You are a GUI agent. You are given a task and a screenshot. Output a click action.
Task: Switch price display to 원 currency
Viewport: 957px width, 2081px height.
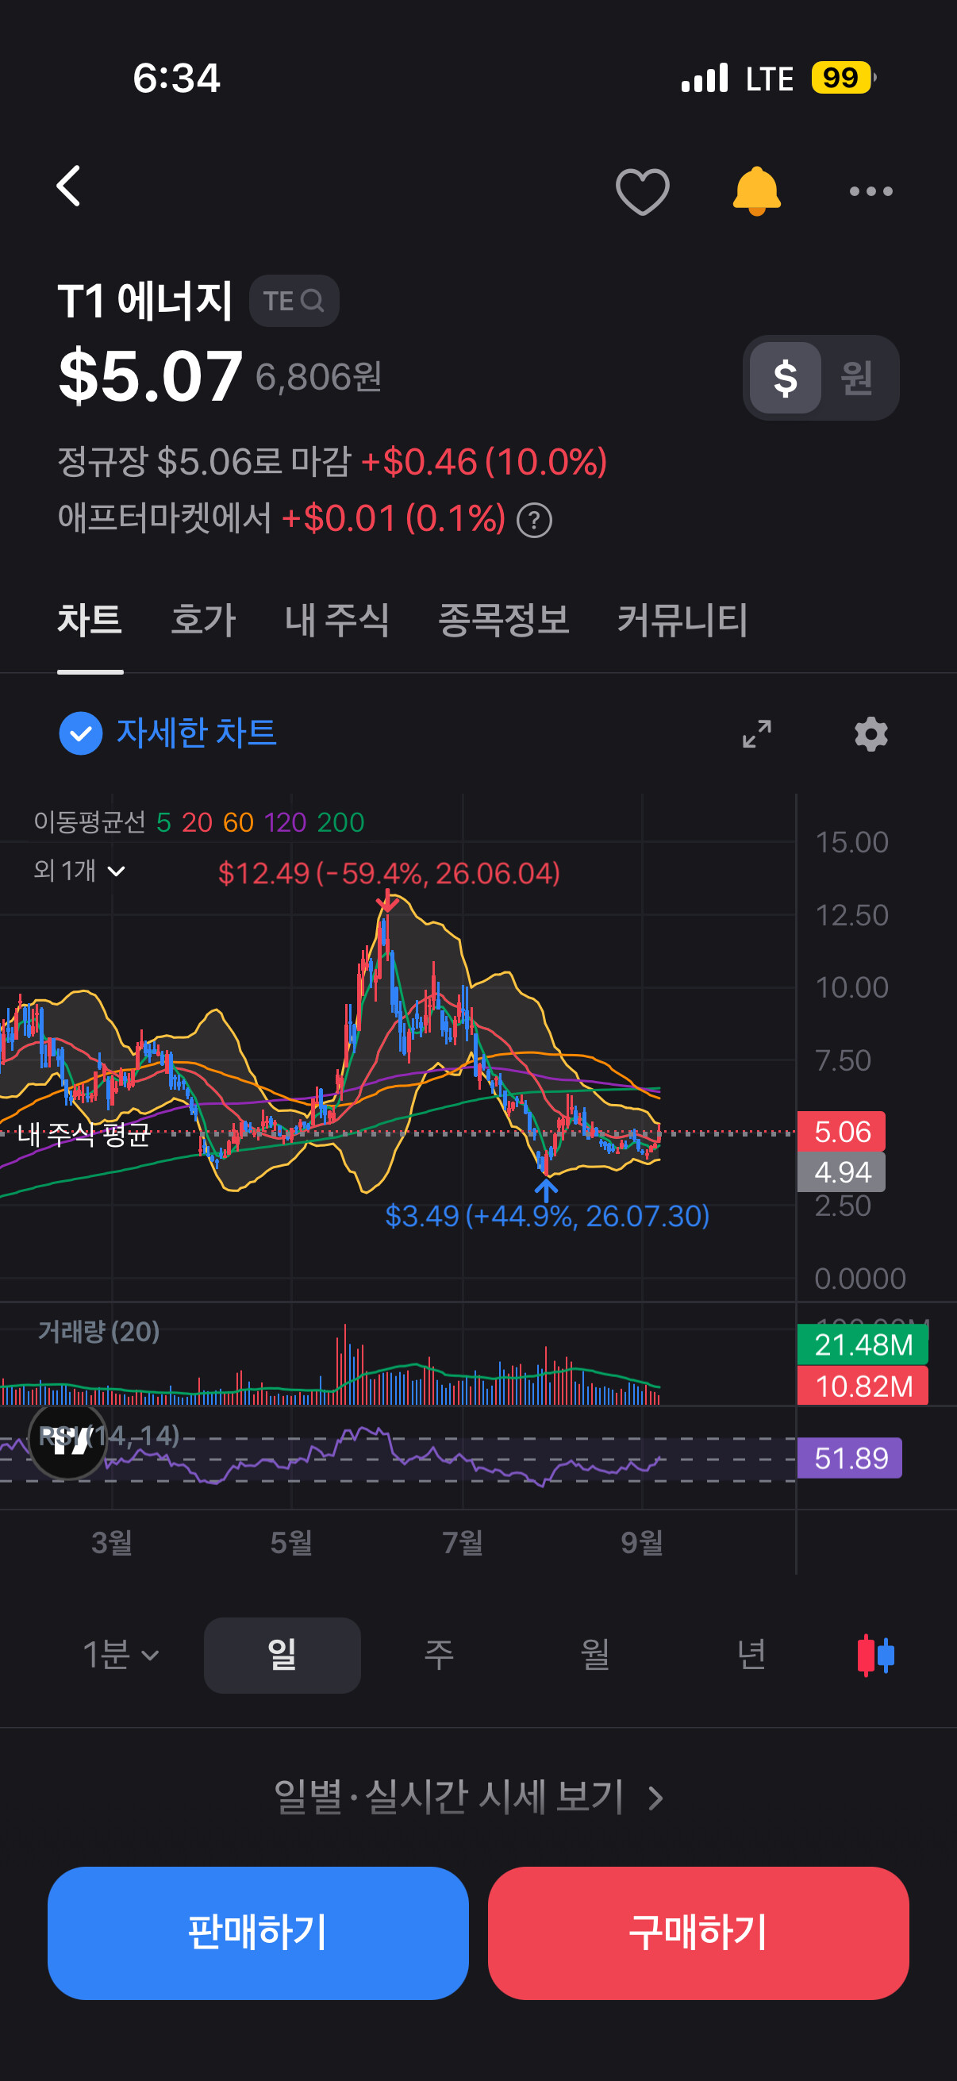857,377
